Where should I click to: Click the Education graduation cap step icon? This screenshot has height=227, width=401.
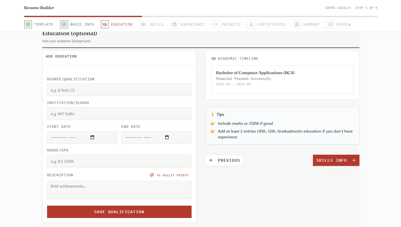[105, 24]
